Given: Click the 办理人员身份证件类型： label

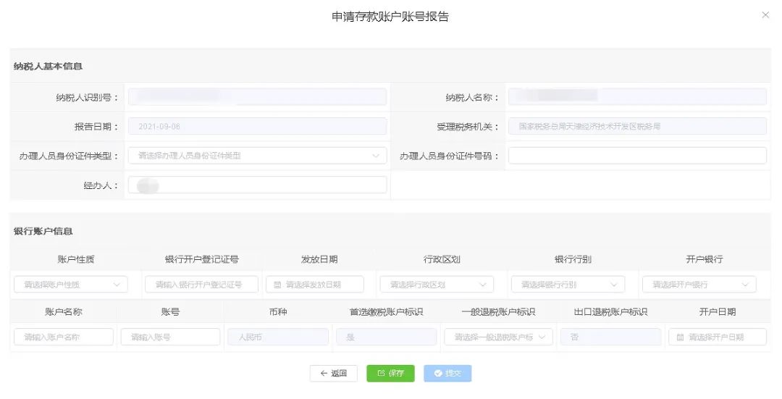Looking at the screenshot, I should pyautogui.click(x=70, y=156).
